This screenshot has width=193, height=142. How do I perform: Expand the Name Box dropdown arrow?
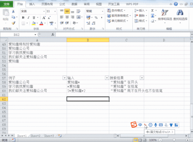point(35,35)
